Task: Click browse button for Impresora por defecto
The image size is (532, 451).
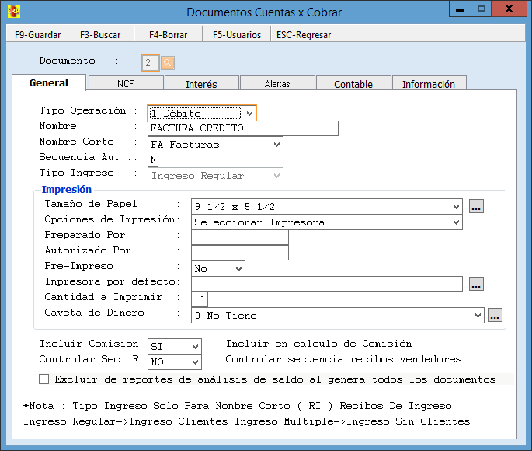Action: [x=477, y=284]
